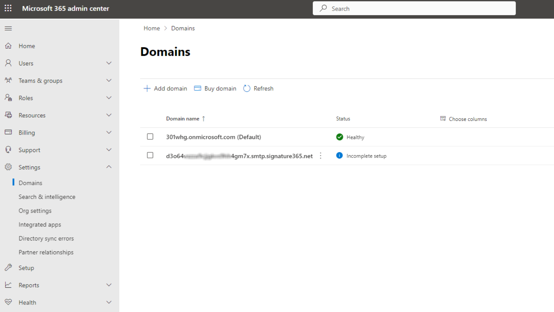Click the Teams & groups icon
Viewport: 554px width, 312px height.
pyautogui.click(x=8, y=80)
